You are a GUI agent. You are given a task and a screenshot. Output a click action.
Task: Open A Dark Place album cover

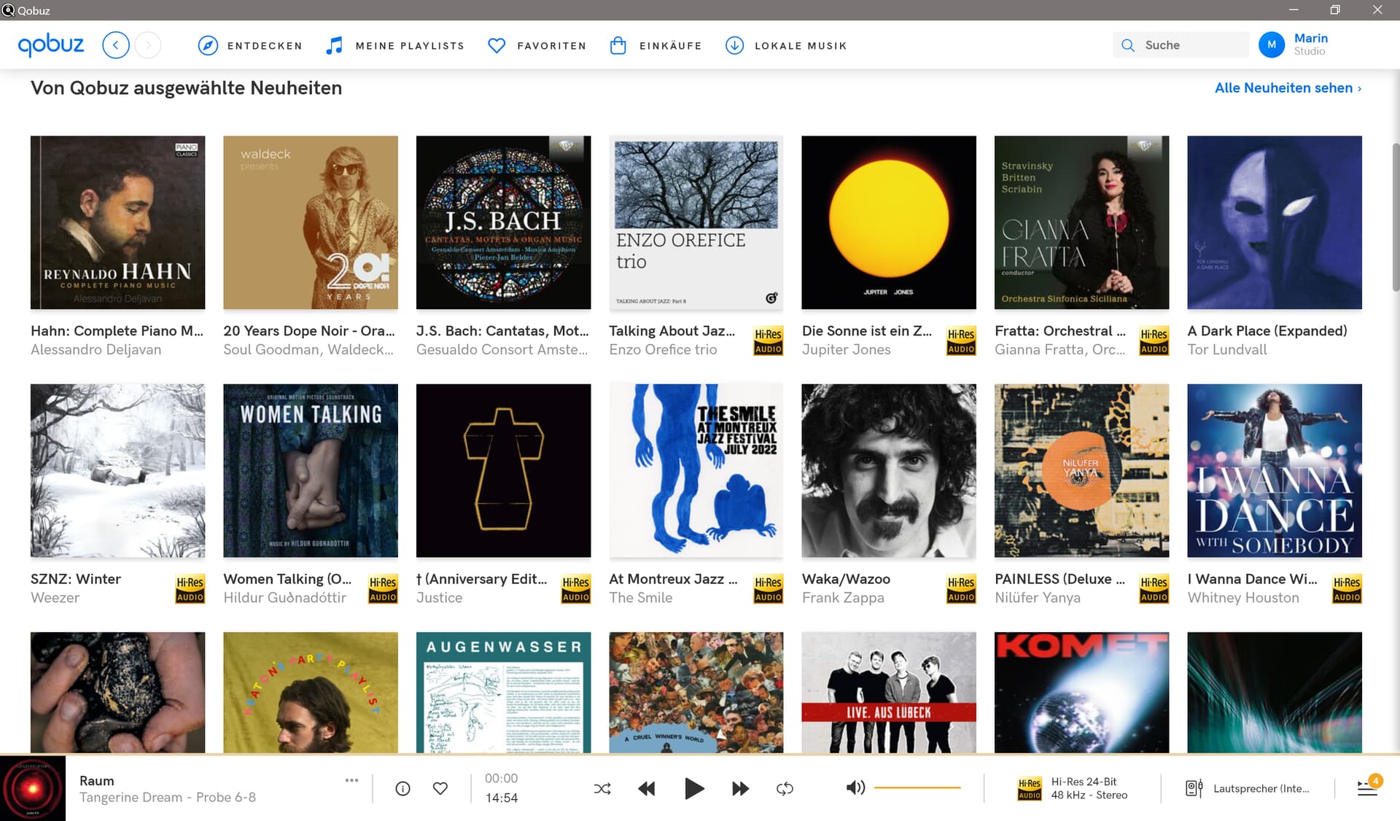tap(1275, 222)
